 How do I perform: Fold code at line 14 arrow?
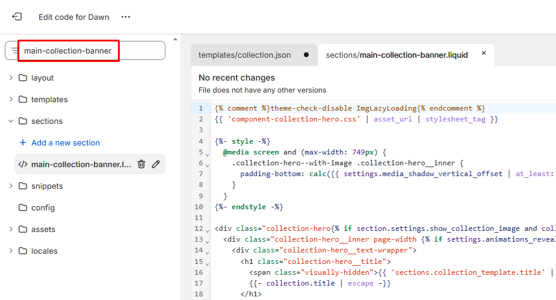208,253
